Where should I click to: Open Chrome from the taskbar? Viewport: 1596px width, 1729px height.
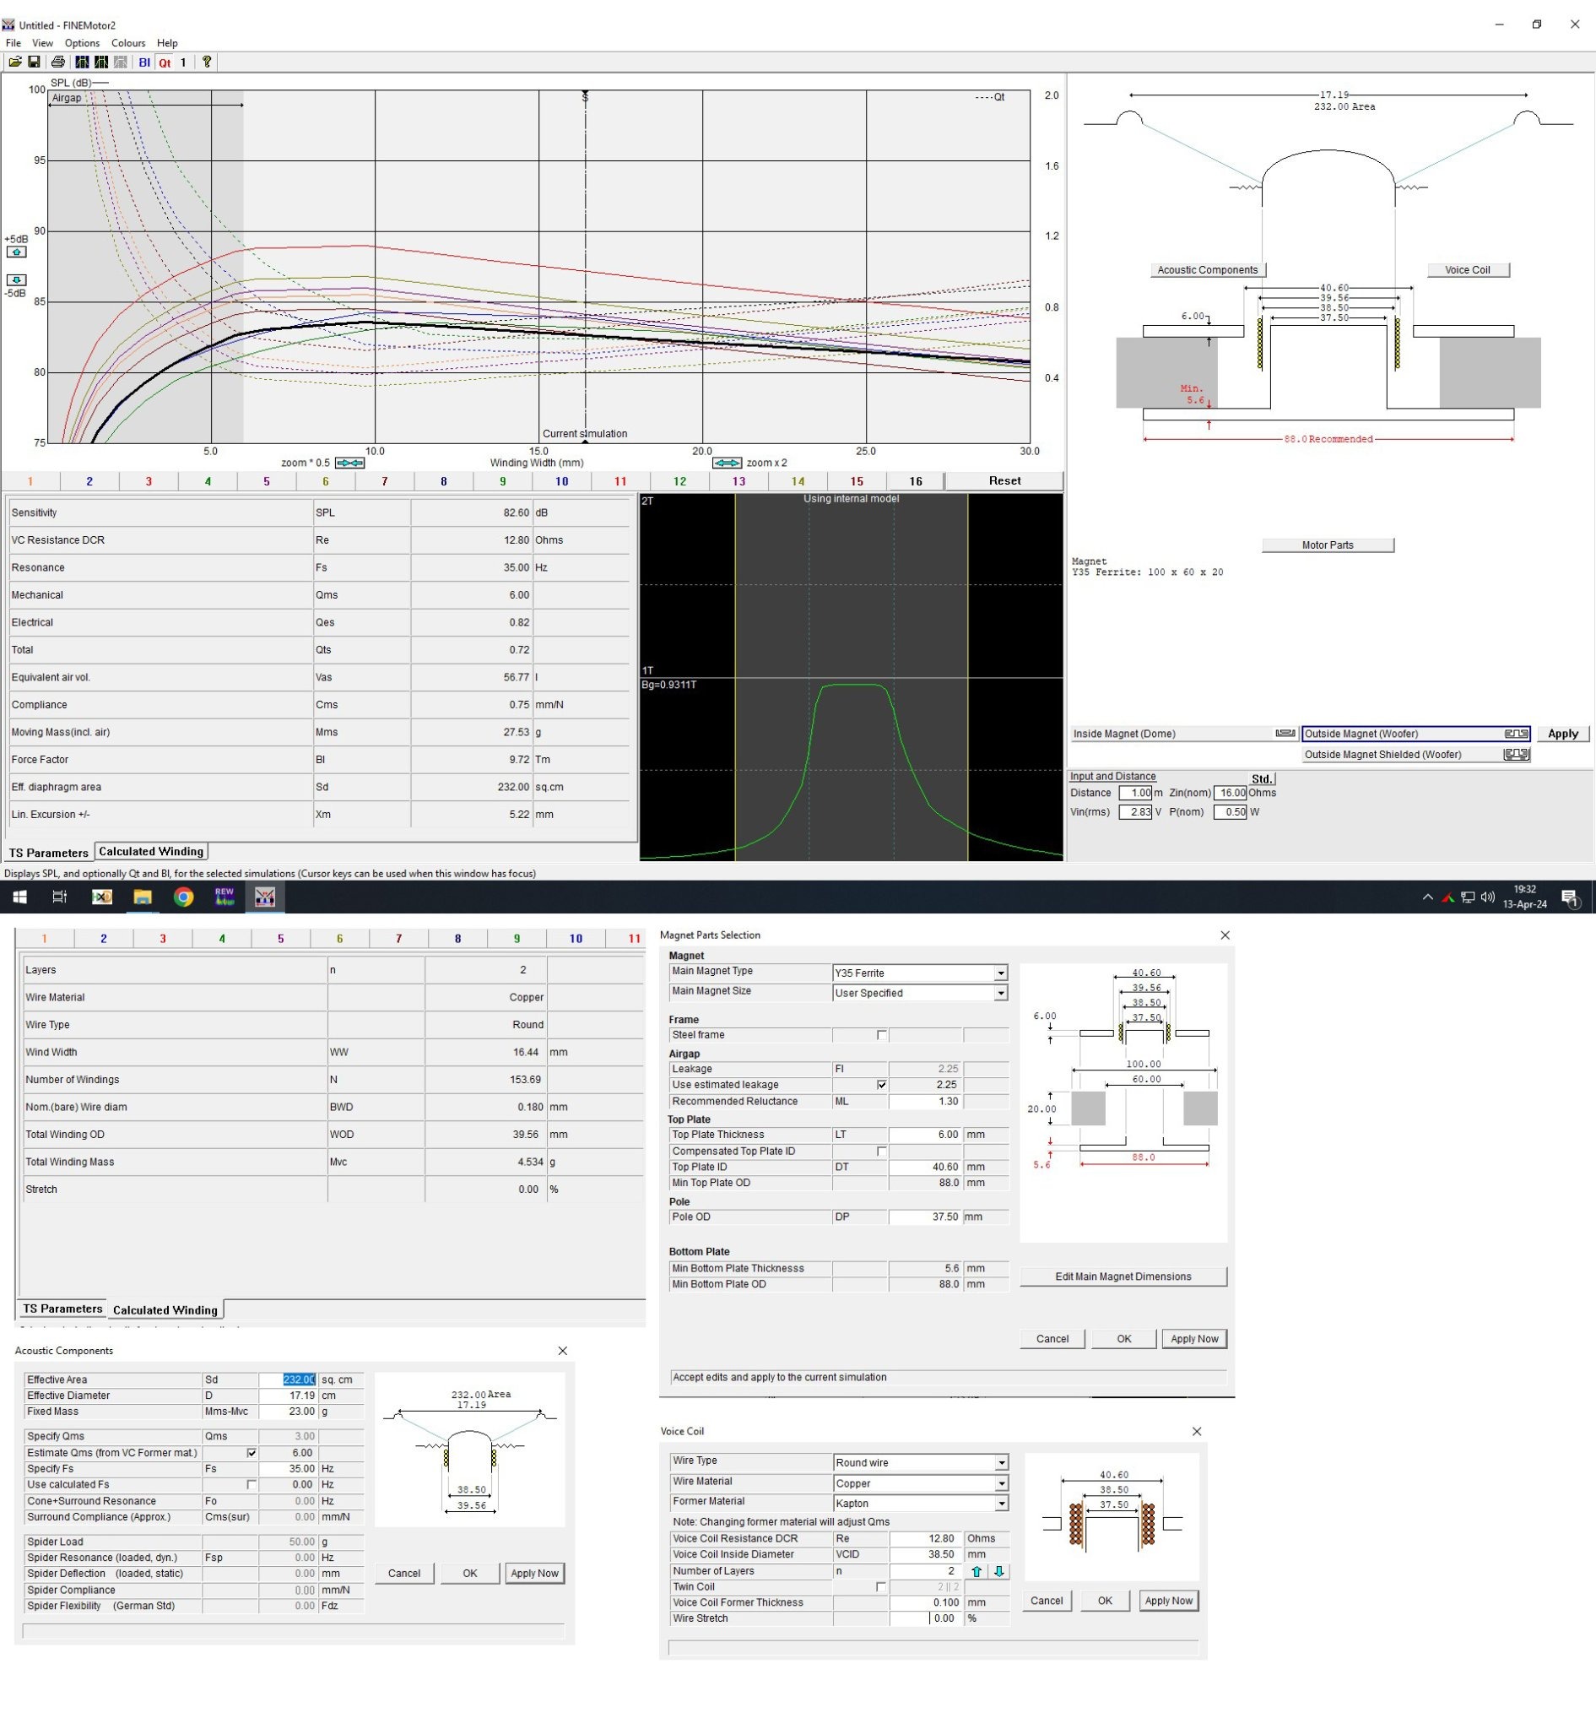point(183,897)
